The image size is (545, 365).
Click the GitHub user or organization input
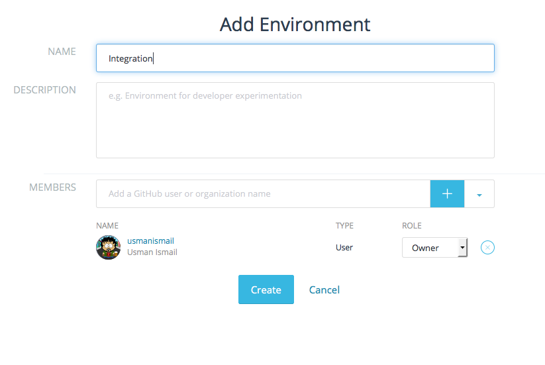point(264,194)
